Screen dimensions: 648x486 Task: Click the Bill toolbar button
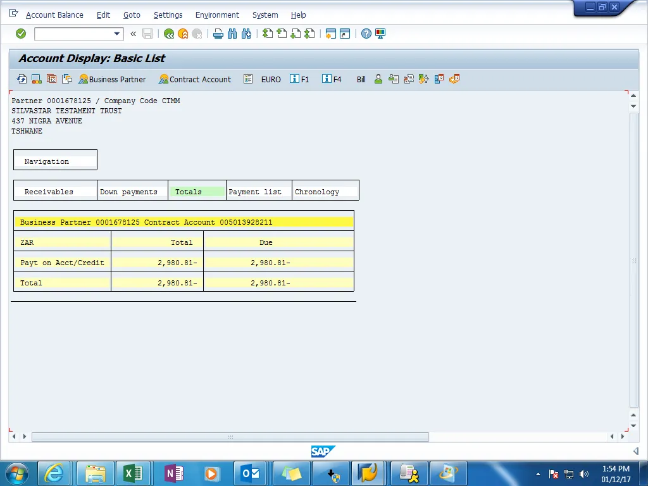[361, 79]
